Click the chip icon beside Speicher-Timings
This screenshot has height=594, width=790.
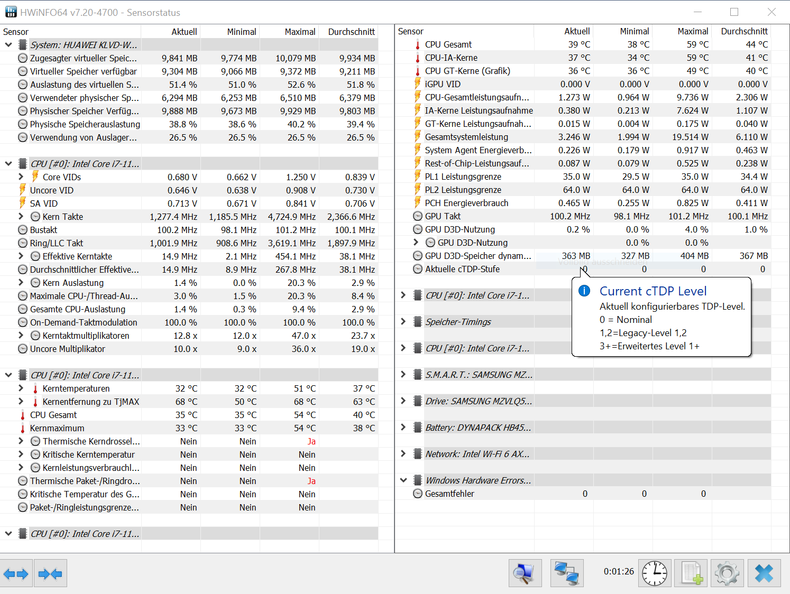[418, 322]
